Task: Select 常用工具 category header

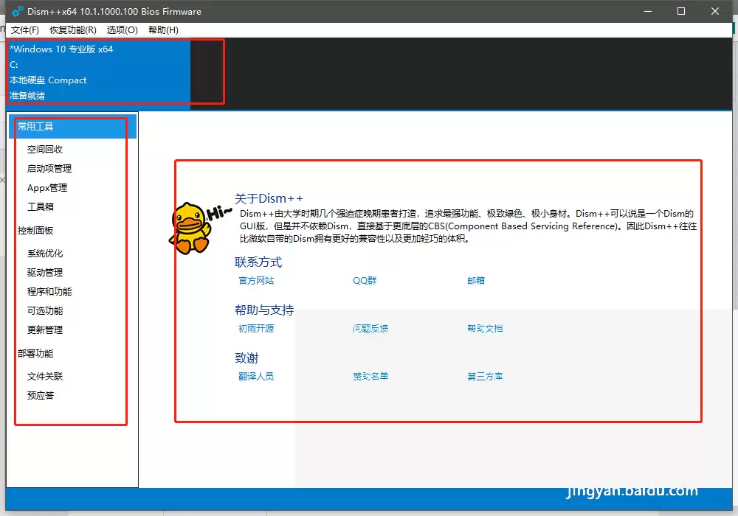Action: (72, 126)
